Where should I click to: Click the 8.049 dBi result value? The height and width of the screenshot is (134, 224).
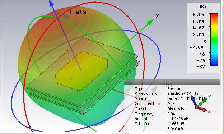[176, 129]
